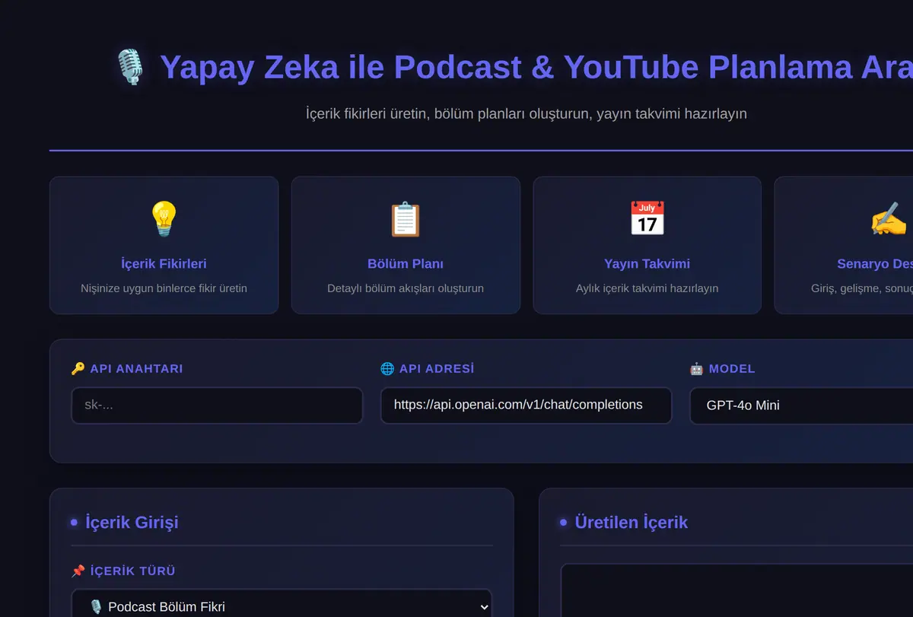This screenshot has width=913, height=617.
Task: Click the clipboard icon for Bölüm Planı
Action: (x=406, y=219)
